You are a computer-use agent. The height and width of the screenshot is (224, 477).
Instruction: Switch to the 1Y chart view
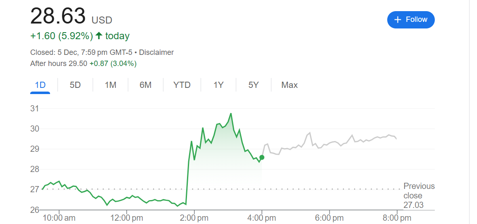tap(218, 85)
